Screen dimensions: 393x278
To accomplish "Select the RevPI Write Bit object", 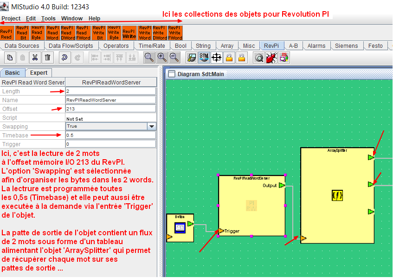I will pyautogui.click(x=99, y=33).
